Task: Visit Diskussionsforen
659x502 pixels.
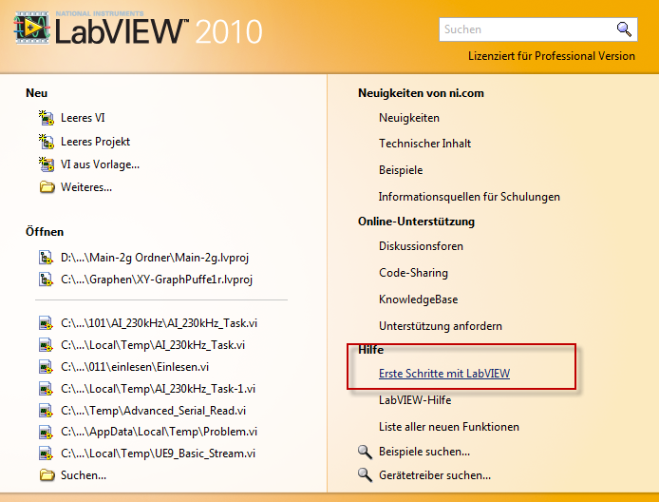Action: coord(421,246)
